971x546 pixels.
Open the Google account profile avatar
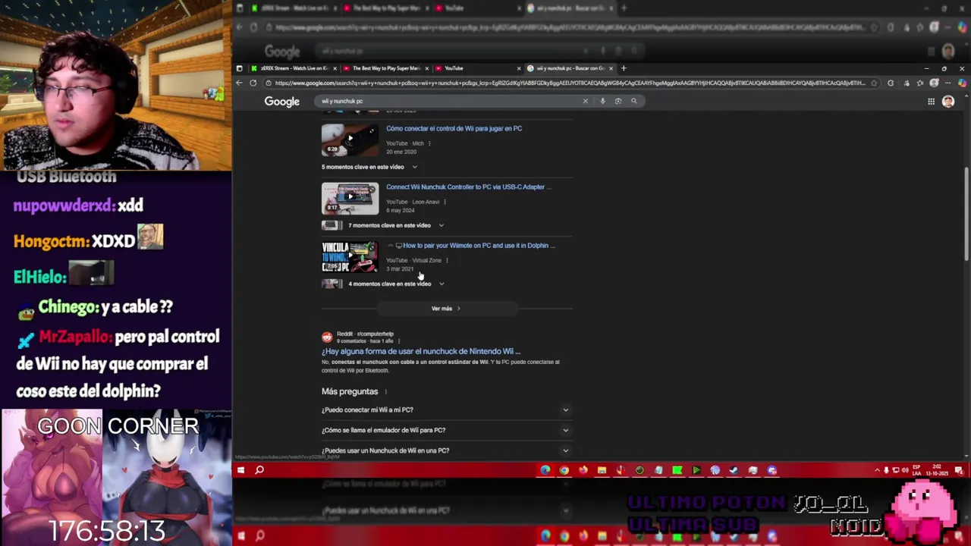click(x=948, y=102)
